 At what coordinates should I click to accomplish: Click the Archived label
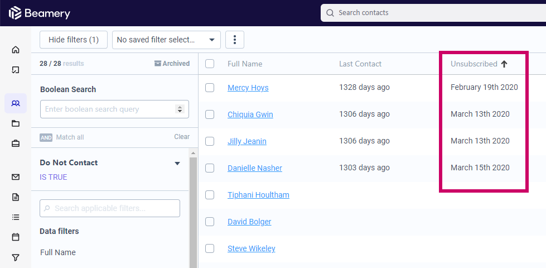(x=176, y=64)
